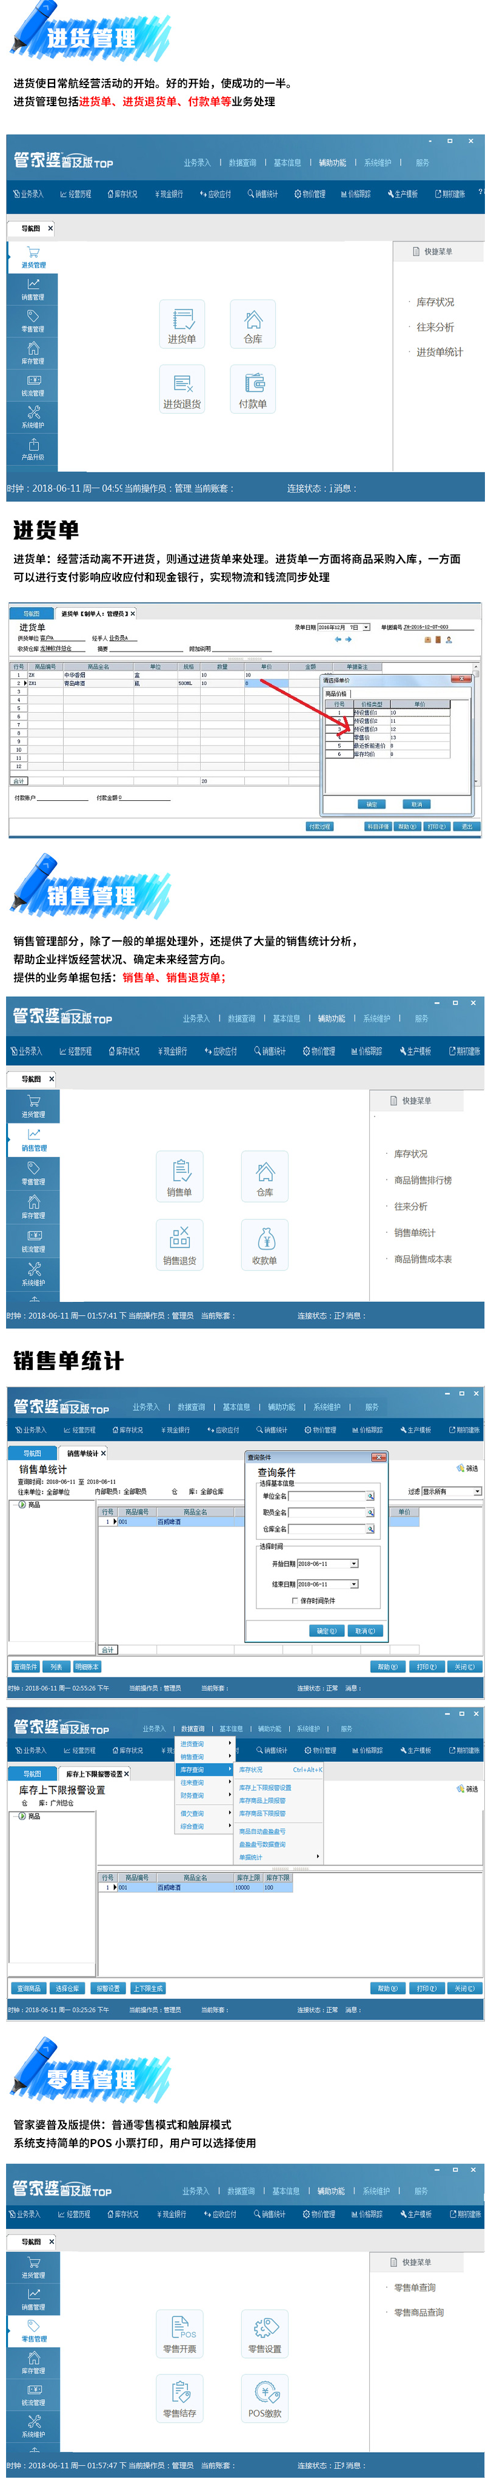
Task: Tick the 保存时间条件 checkbox
Action: [294, 1600]
